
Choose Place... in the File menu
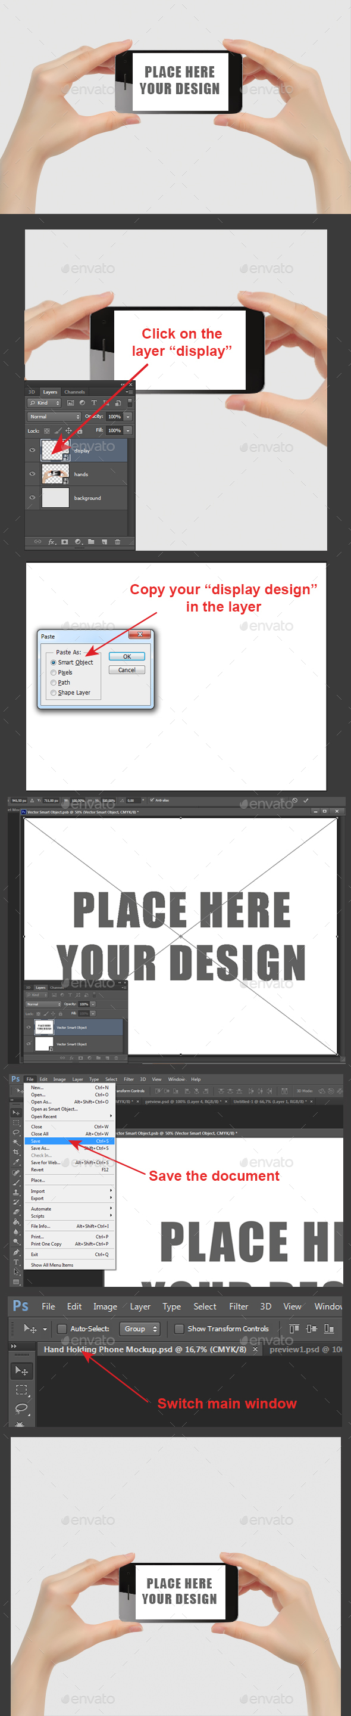(x=69, y=1180)
